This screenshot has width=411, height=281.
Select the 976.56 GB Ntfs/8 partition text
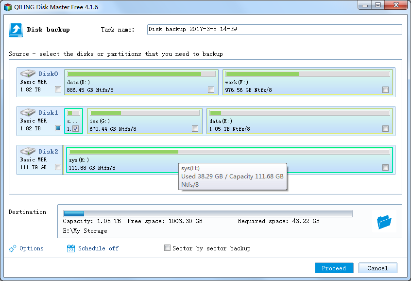(248, 90)
